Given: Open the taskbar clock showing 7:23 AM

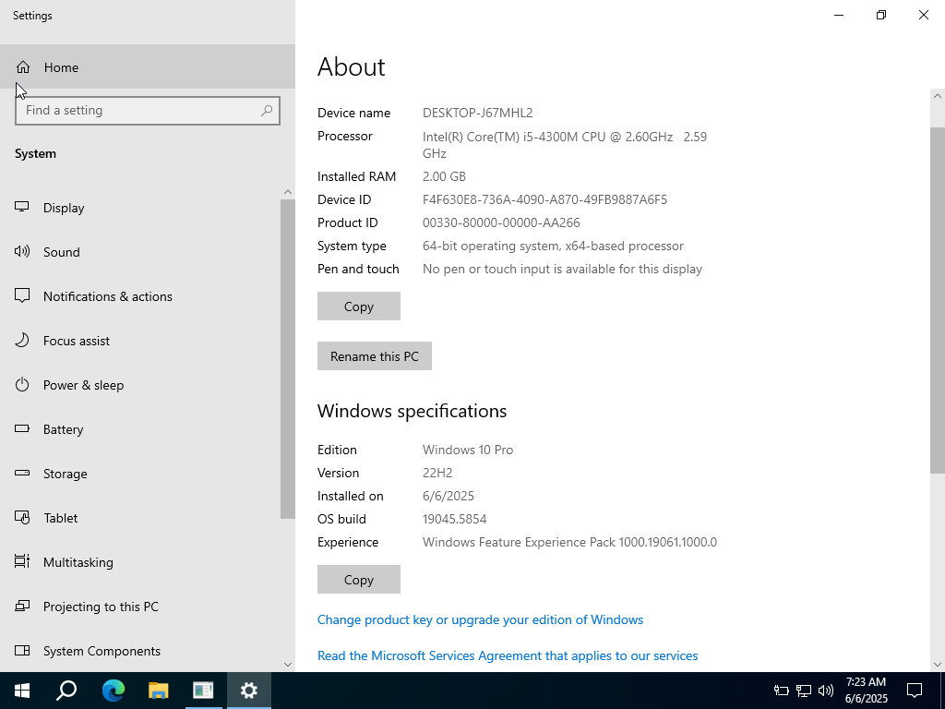Looking at the screenshot, I should 866,691.
